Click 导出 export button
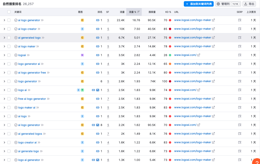 click(x=249, y=4)
